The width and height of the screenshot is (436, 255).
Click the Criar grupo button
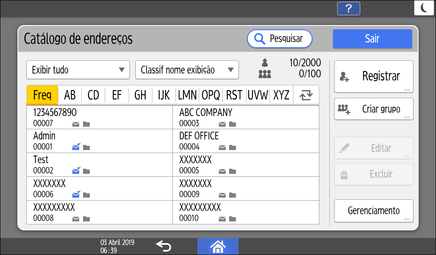pos(373,109)
